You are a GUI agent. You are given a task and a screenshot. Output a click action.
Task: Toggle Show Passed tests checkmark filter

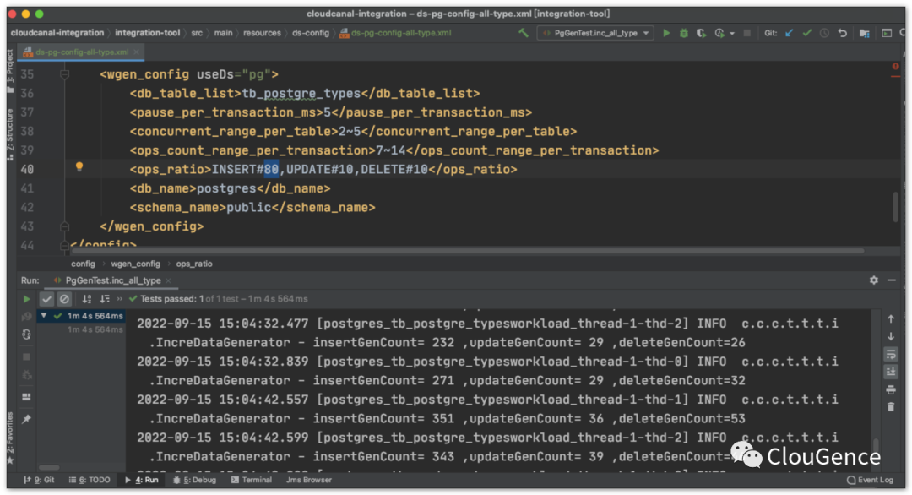(46, 299)
